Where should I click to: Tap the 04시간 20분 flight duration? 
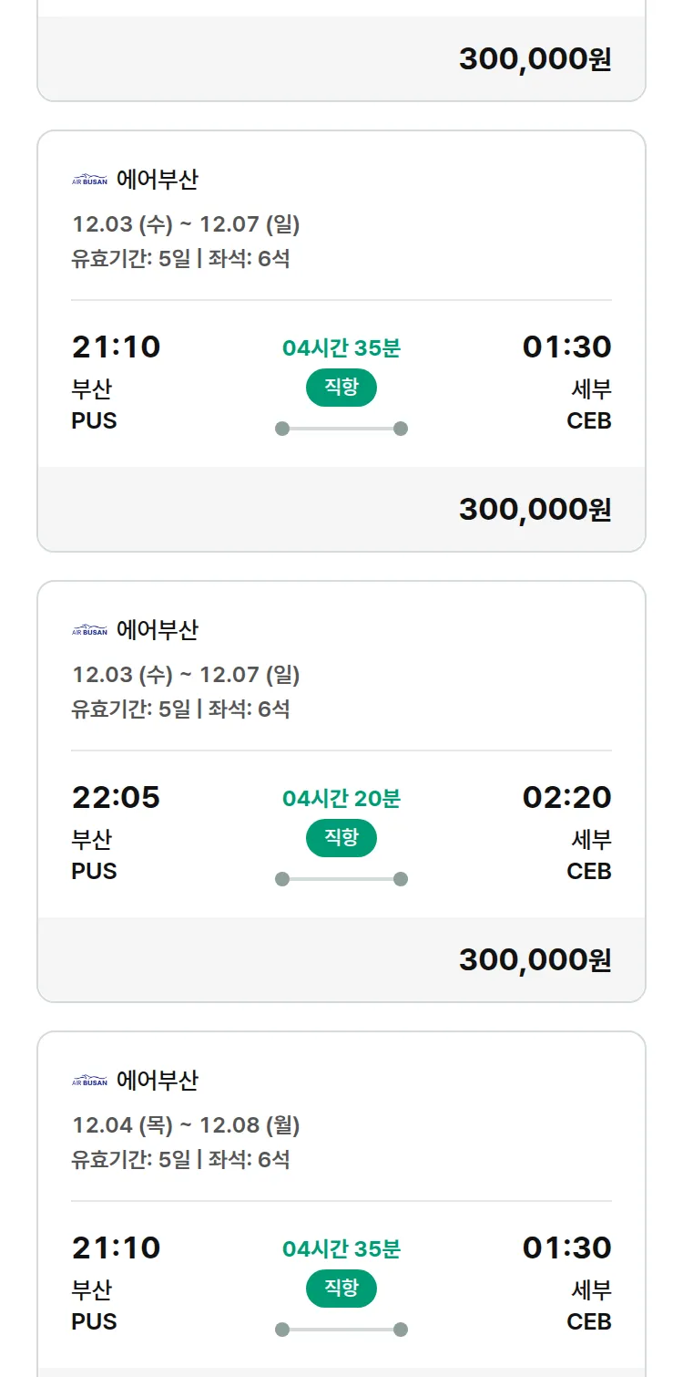click(x=341, y=799)
